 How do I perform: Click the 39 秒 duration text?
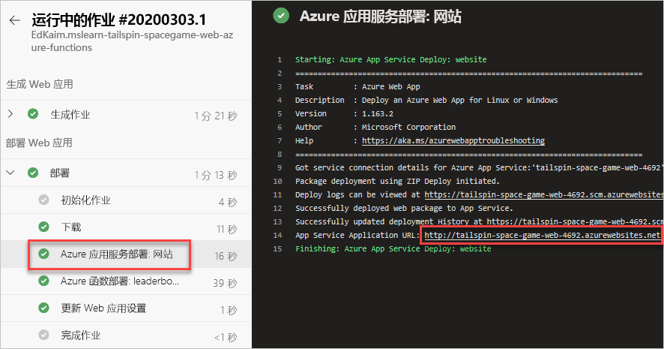click(225, 283)
